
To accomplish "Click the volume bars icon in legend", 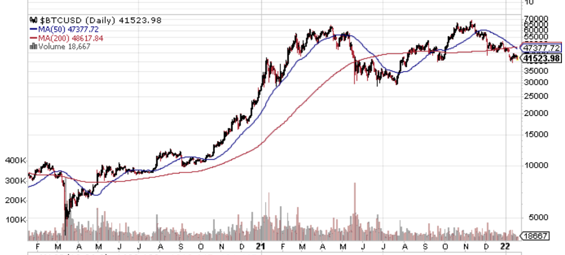I will (33, 46).
